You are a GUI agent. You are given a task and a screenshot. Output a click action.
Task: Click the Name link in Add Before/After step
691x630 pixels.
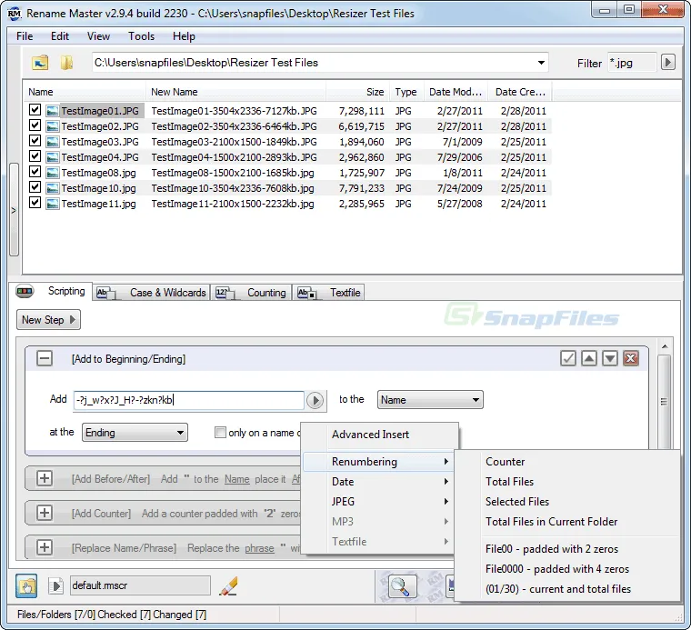236,479
